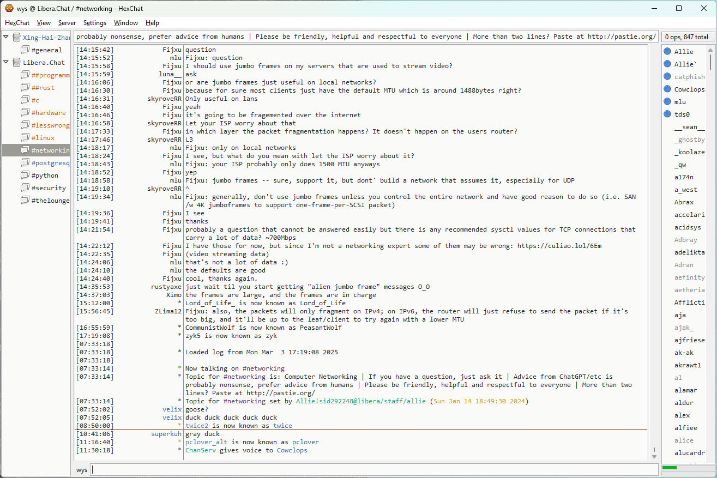Click the server icon beside Libera.Chat
Screen dimensions: 717x478
(16, 63)
